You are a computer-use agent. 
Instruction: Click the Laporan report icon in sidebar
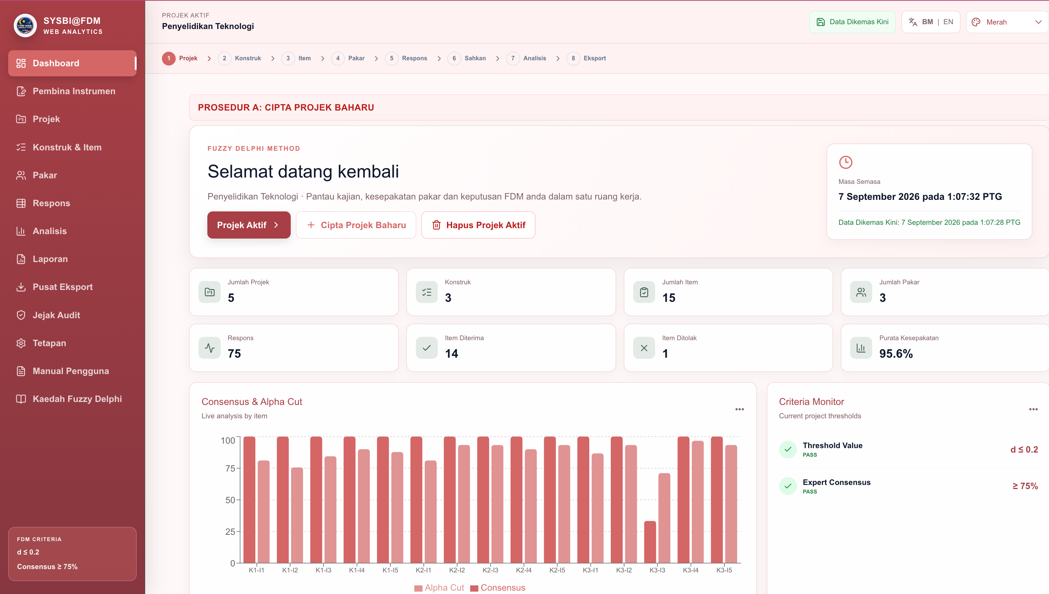click(21, 259)
